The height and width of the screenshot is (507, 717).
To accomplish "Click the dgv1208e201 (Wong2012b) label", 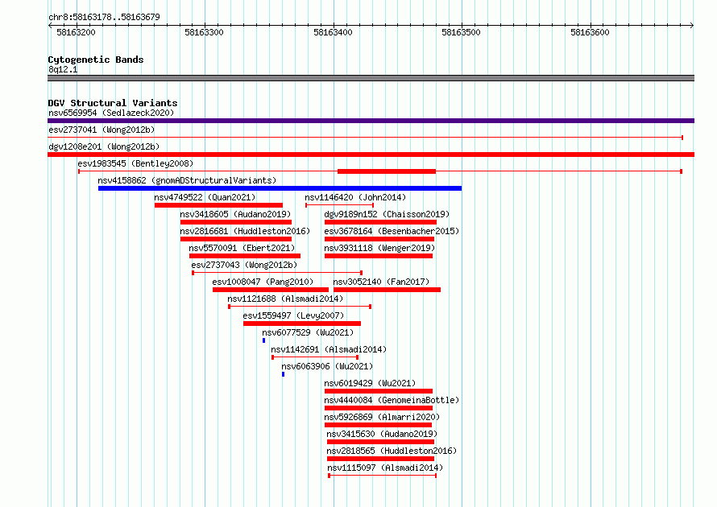I will tap(104, 146).
